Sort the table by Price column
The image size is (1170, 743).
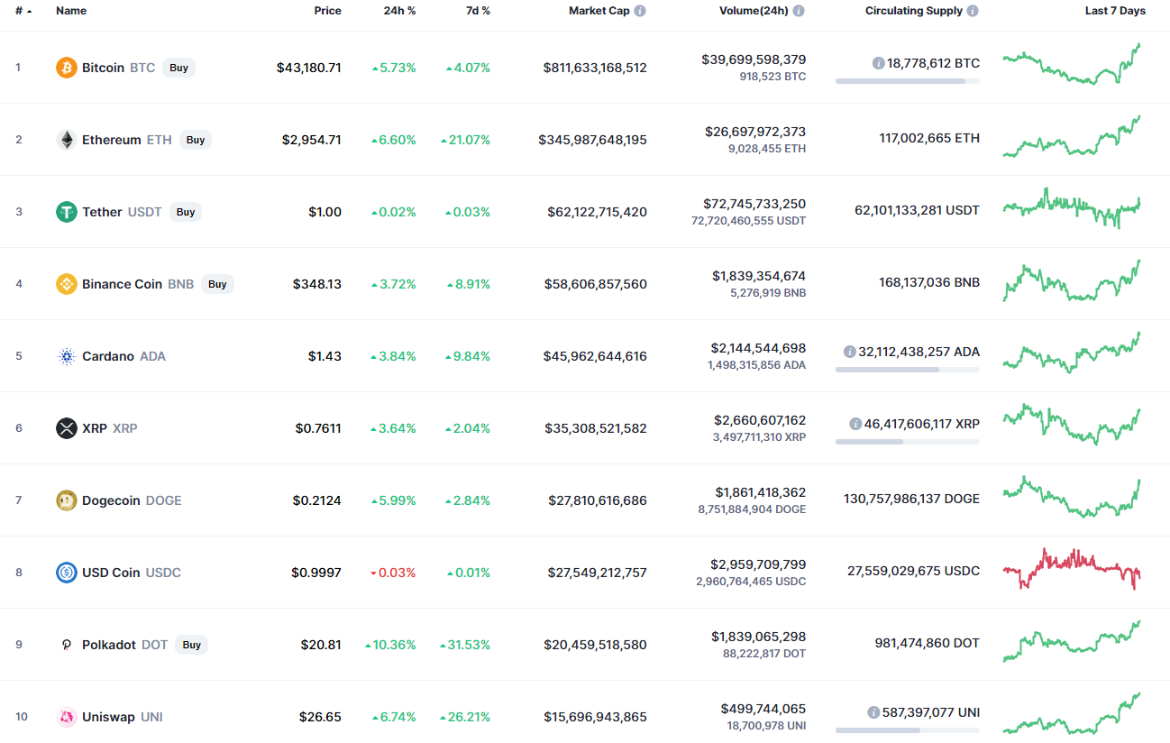(327, 11)
